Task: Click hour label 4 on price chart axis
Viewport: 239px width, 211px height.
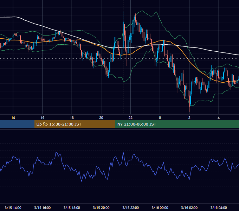Action: [219, 118]
